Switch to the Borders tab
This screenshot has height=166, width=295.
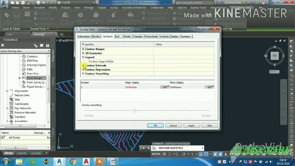(x=96, y=36)
